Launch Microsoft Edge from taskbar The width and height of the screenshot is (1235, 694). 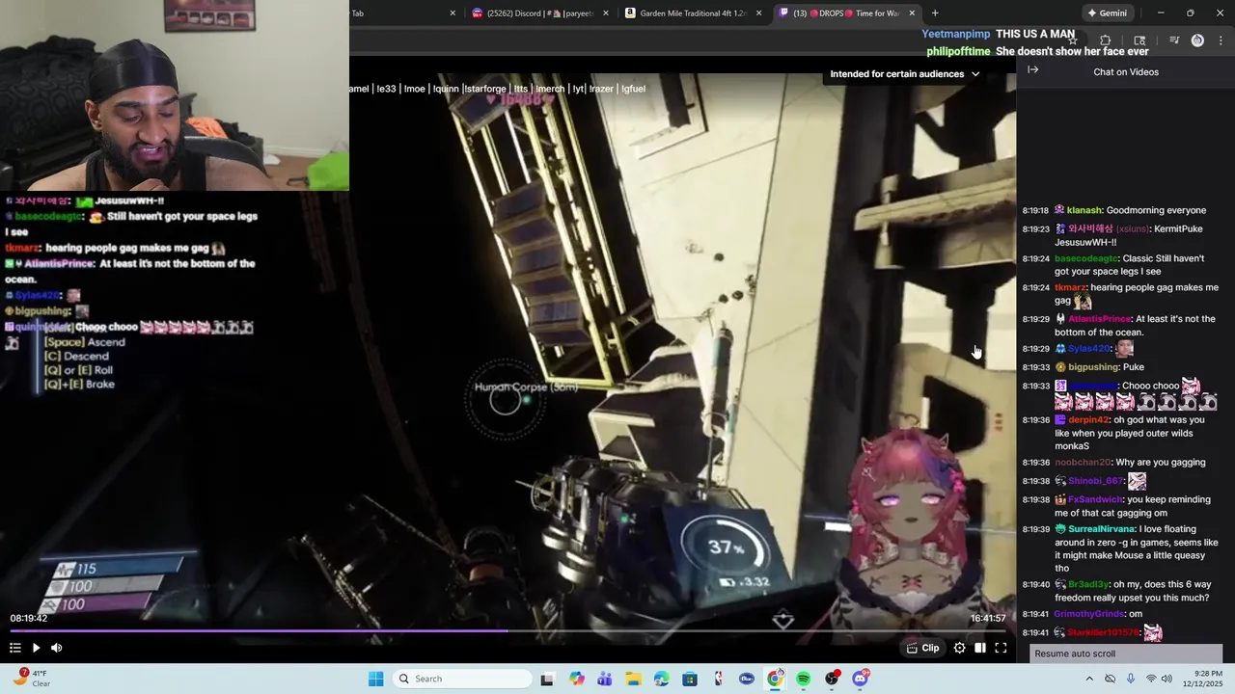pyautogui.click(x=661, y=679)
